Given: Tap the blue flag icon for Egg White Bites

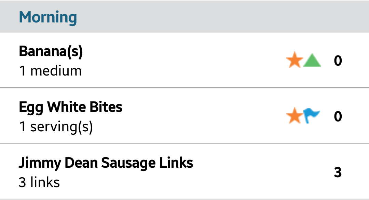Looking at the screenshot, I should tap(312, 116).
